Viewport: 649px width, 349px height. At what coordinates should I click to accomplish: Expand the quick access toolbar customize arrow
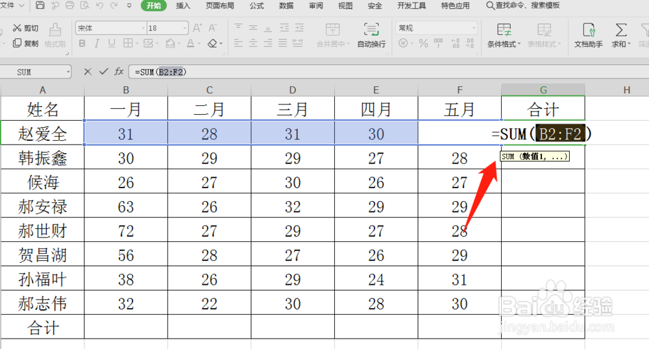pos(129,6)
